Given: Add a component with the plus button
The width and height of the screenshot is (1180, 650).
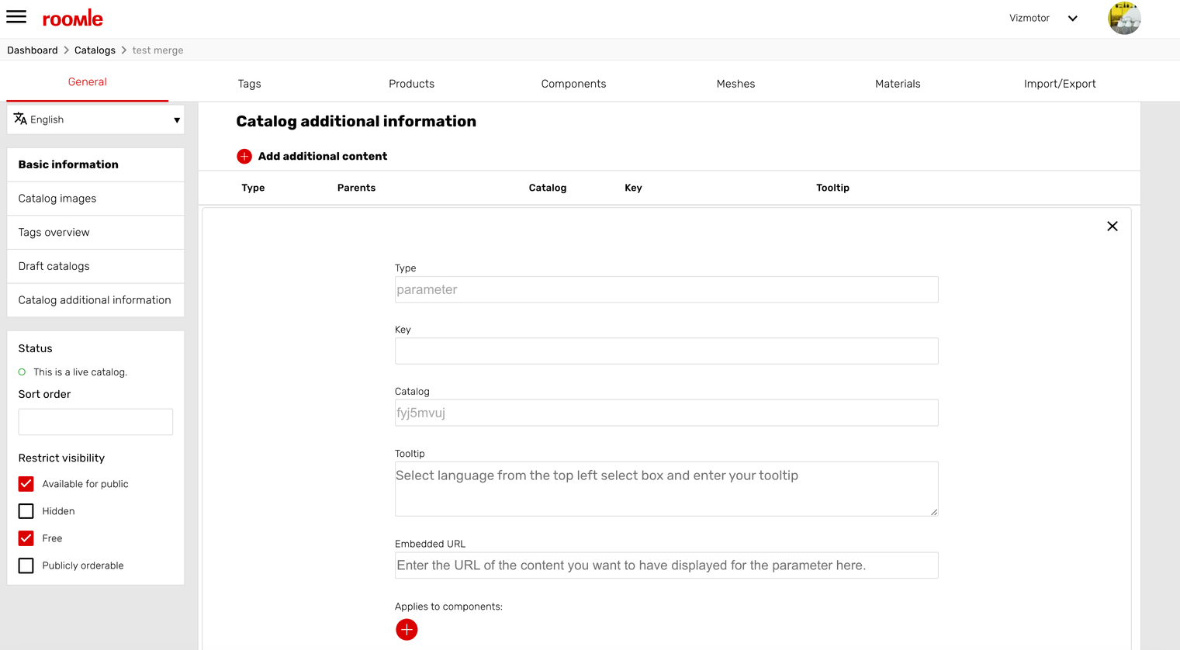Looking at the screenshot, I should tap(407, 630).
